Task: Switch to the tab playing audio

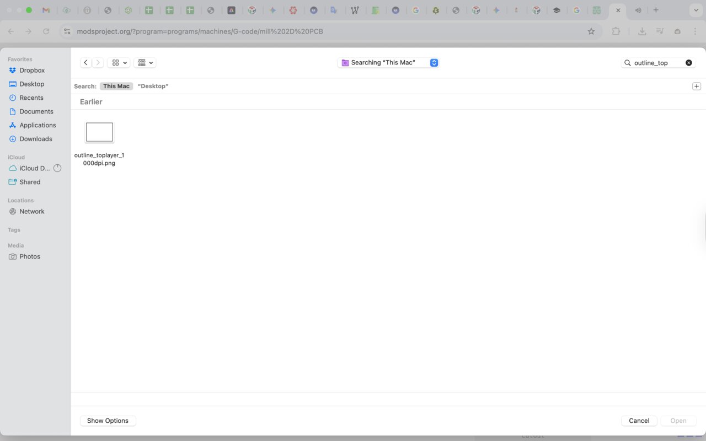Action: (638, 10)
